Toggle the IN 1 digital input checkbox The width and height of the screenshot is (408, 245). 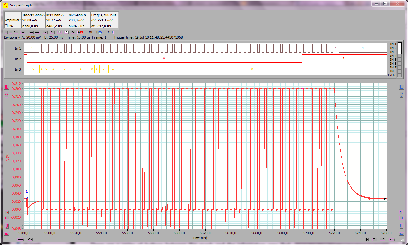(400, 44)
